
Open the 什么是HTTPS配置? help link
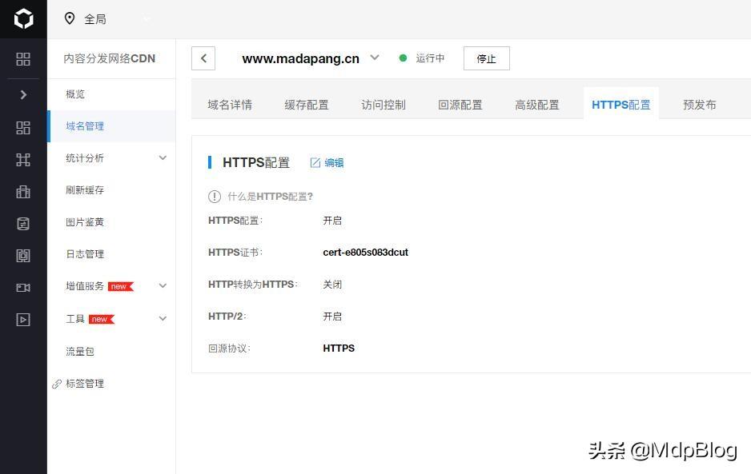[270, 197]
